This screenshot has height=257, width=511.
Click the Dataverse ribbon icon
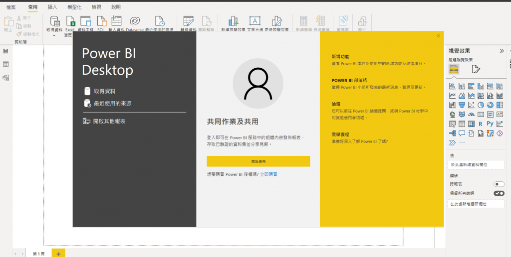pos(135,21)
